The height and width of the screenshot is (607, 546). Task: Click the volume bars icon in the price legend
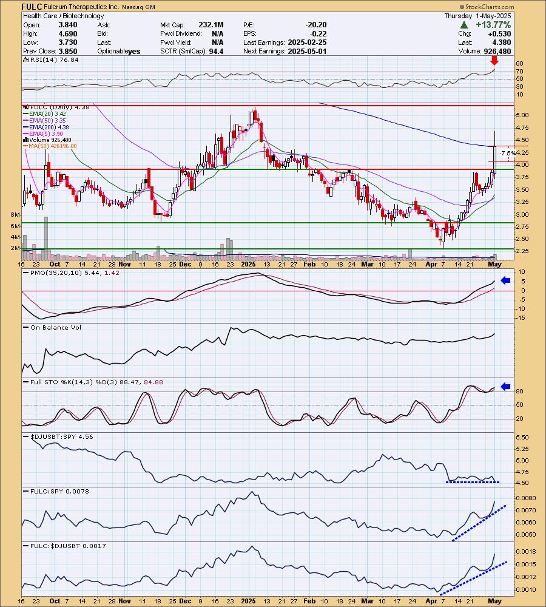tap(25, 140)
